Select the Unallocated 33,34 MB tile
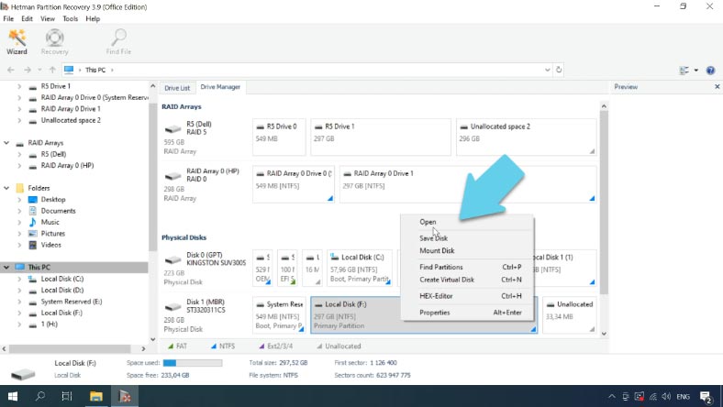The width and height of the screenshot is (723, 407). [x=570, y=314]
